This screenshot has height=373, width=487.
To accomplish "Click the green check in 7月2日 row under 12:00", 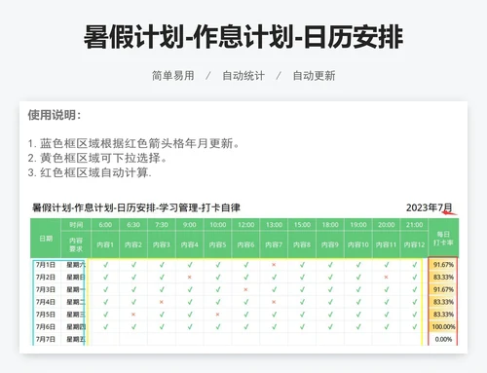I will coord(245,278).
